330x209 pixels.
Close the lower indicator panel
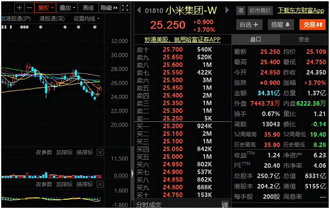pyautogui.click(x=100, y=184)
